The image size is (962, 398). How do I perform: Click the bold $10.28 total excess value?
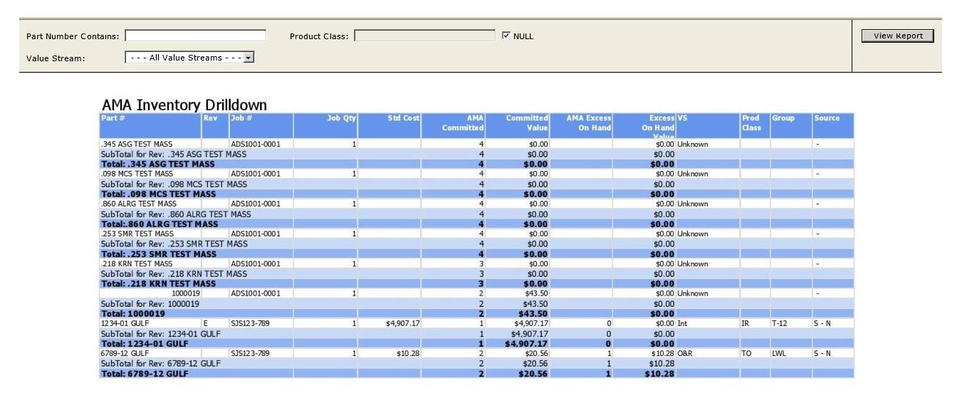pyautogui.click(x=660, y=373)
